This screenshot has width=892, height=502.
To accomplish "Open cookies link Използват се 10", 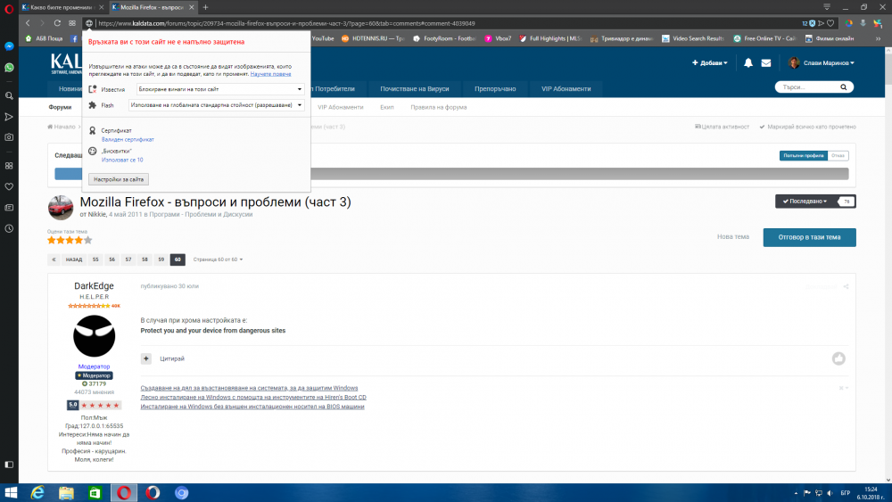I will click(122, 160).
